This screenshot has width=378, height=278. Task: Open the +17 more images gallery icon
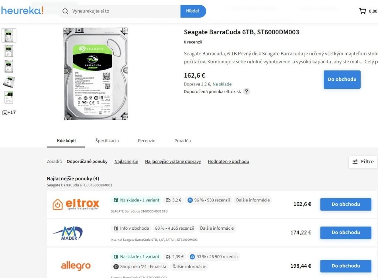click(9, 113)
